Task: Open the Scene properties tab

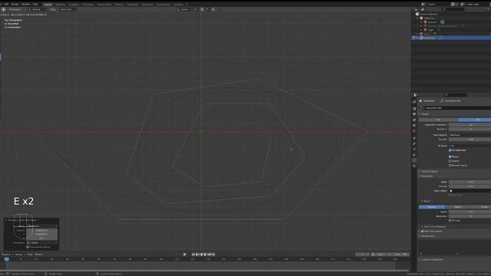Action: [414, 126]
